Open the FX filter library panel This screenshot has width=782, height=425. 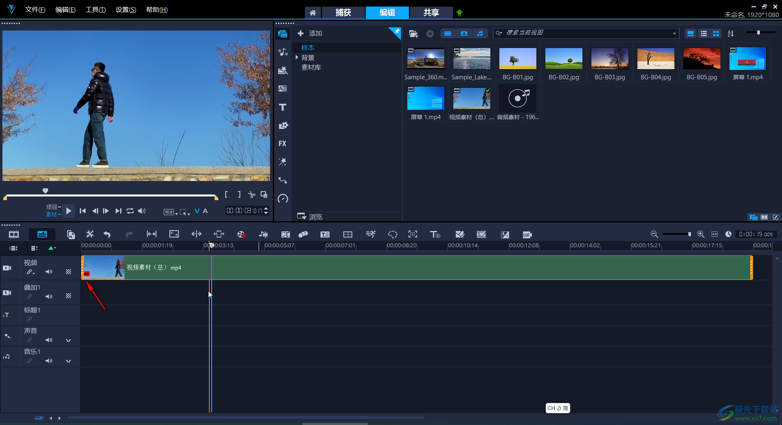(283, 144)
